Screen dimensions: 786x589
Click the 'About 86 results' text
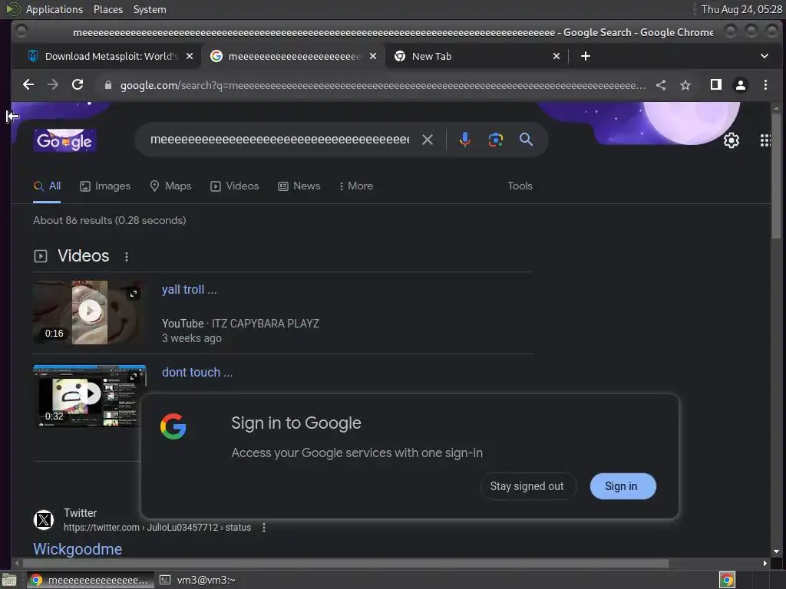109,220
